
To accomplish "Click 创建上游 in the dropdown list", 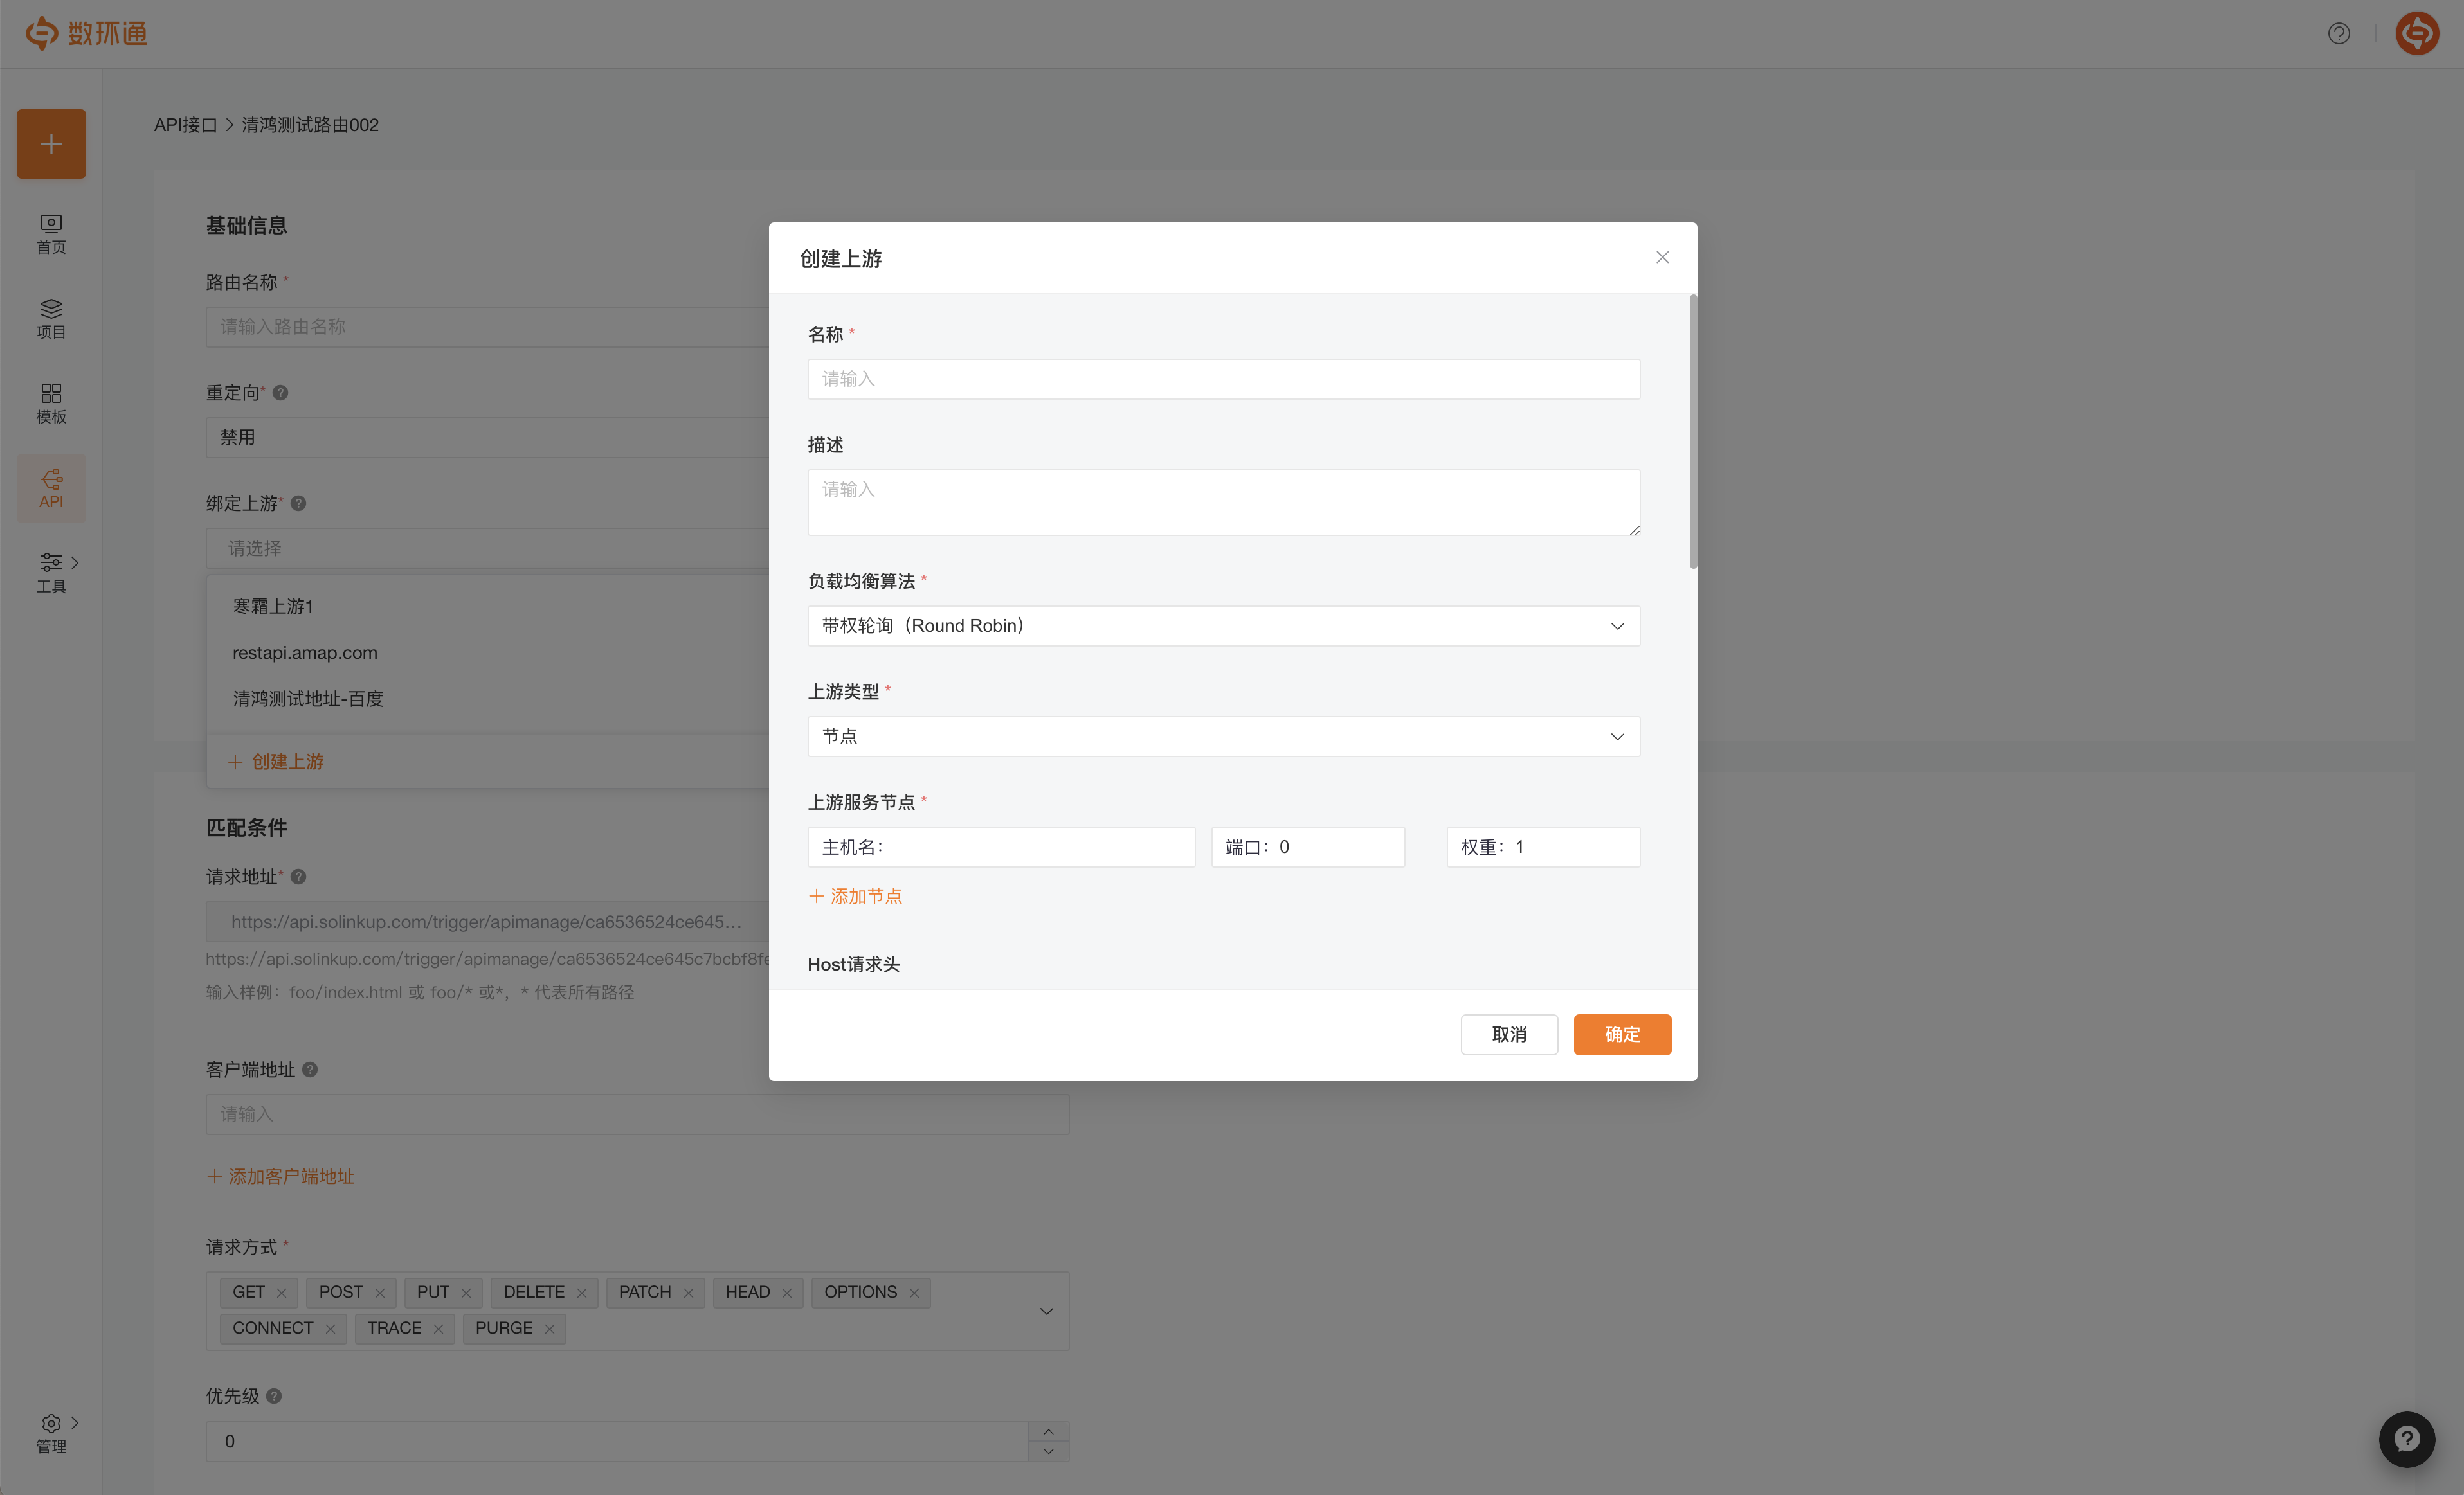I will (276, 762).
